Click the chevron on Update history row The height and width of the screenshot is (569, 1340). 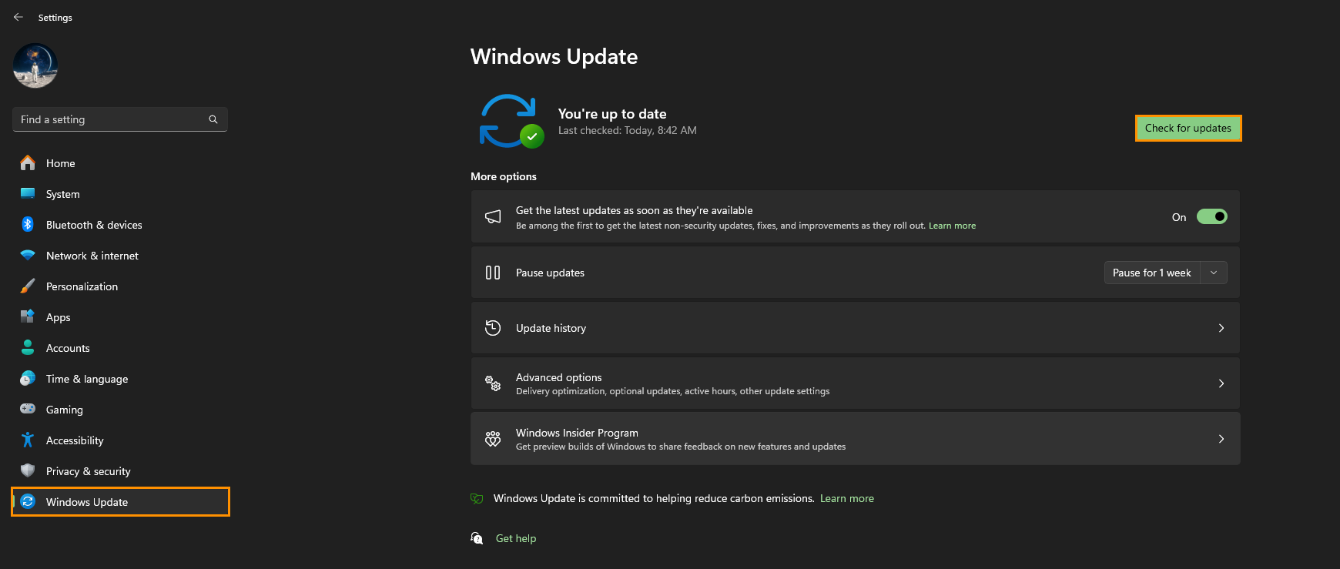(1221, 328)
